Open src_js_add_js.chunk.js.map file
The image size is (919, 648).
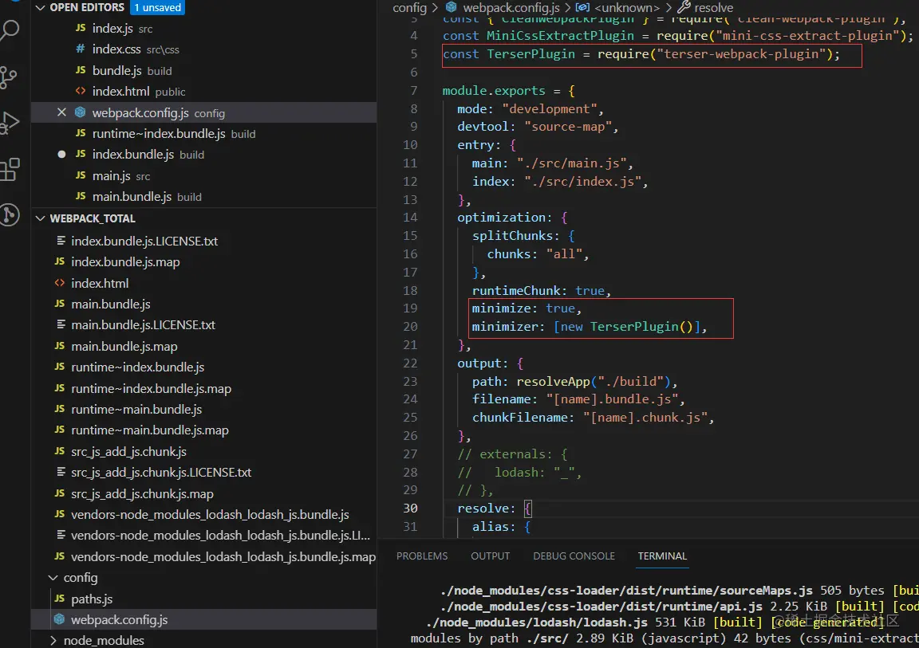click(x=204, y=493)
